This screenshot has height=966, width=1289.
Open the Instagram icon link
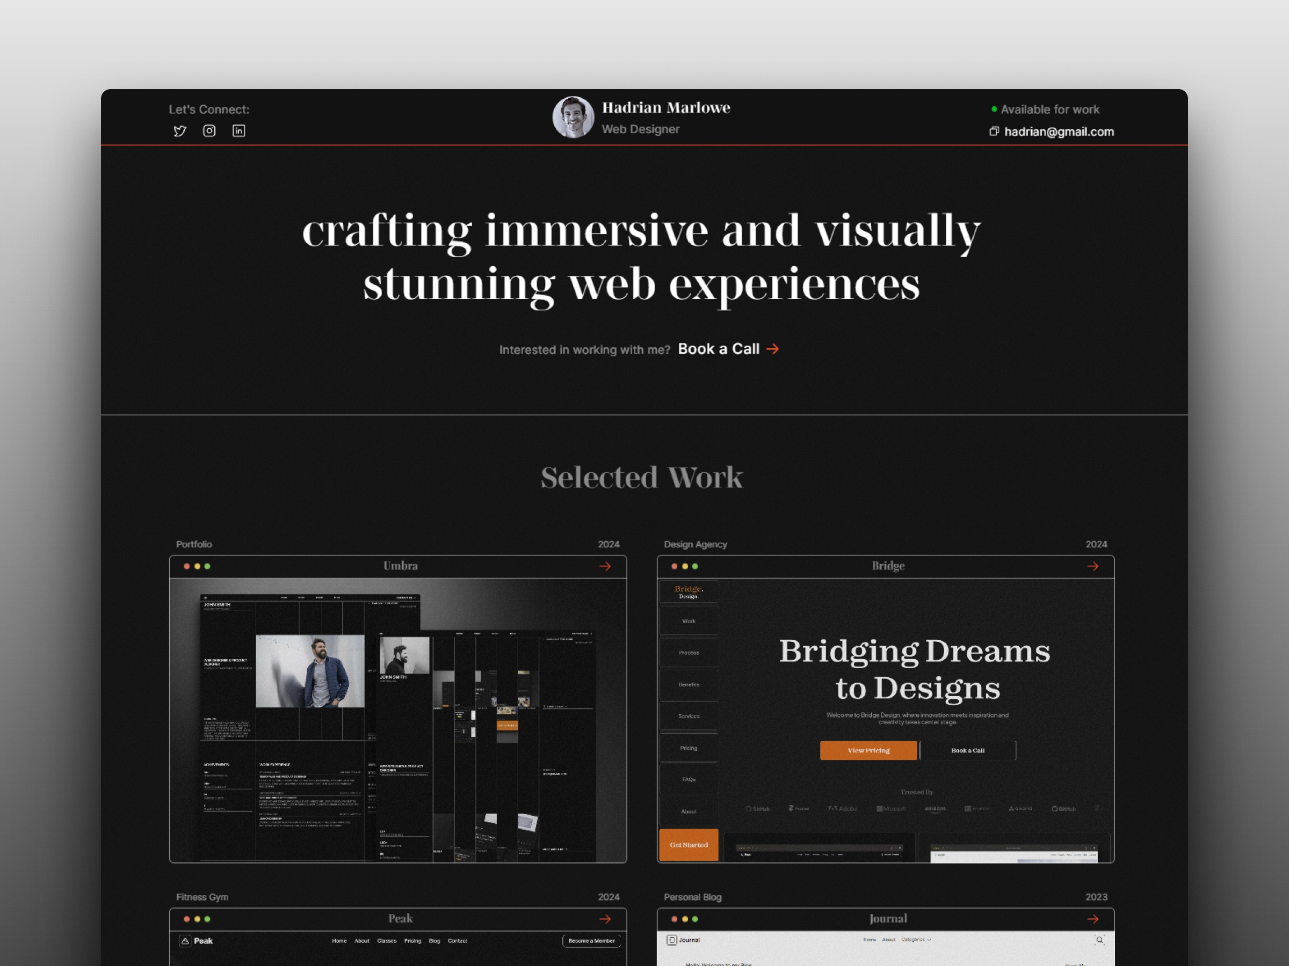coord(209,131)
